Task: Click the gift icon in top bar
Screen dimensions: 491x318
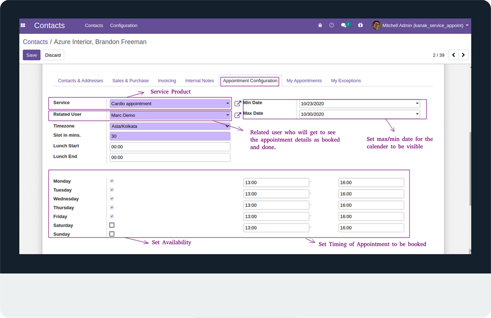Action: 360,25
